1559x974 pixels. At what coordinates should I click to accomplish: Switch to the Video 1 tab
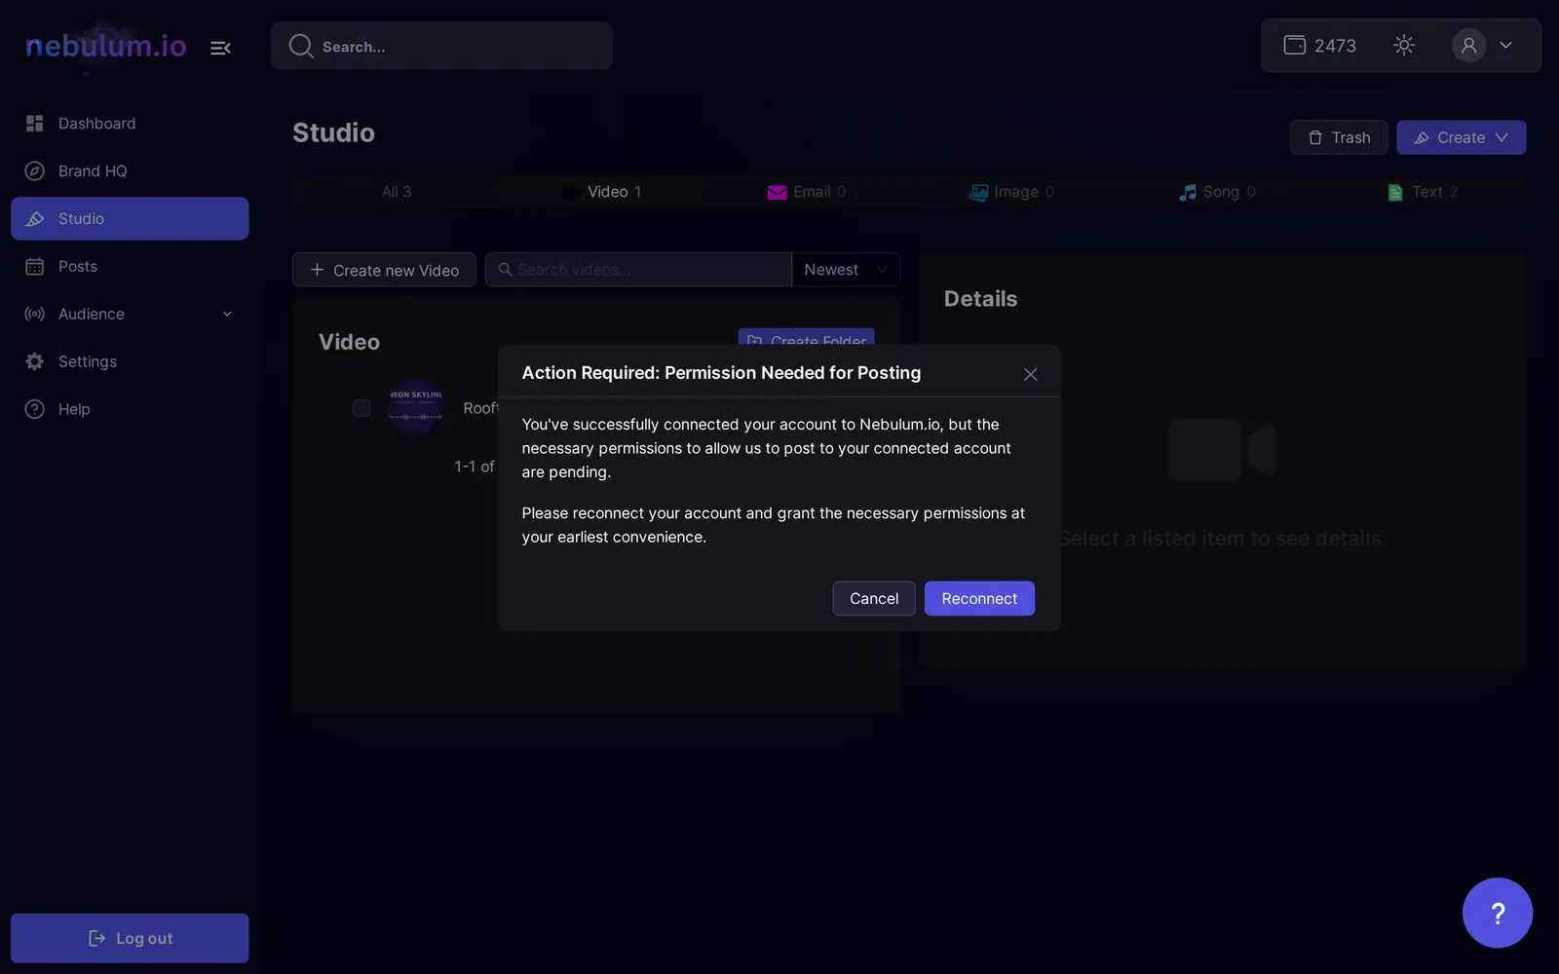601,192
